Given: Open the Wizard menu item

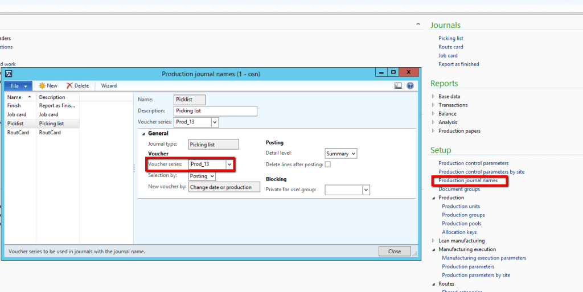Looking at the screenshot, I should [x=109, y=86].
